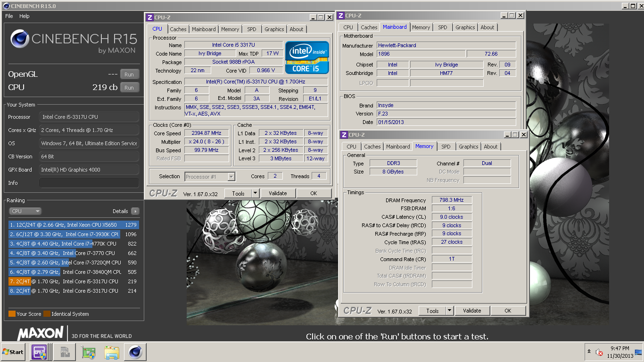The height and width of the screenshot is (362, 644).
Task: Select ranking row i5-3317U scoring 219
Action: pyautogui.click(x=74, y=281)
